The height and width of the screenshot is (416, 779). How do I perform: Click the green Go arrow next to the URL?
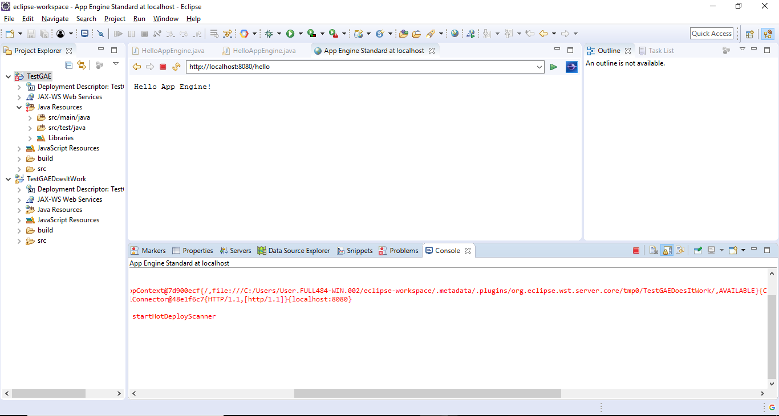point(553,67)
